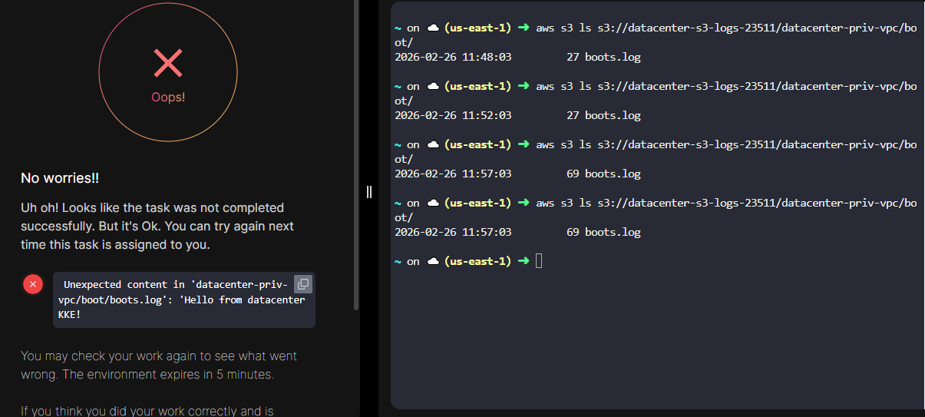Screen dimensions: 925x417
Task: Click the first 69-byte boots.log listing line
Action: (x=517, y=174)
